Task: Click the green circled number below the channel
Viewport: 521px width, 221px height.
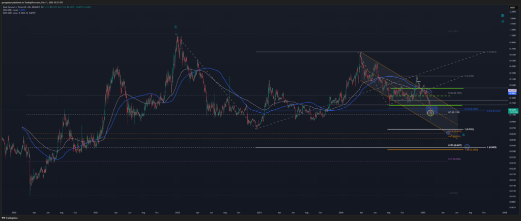Action: [464, 135]
